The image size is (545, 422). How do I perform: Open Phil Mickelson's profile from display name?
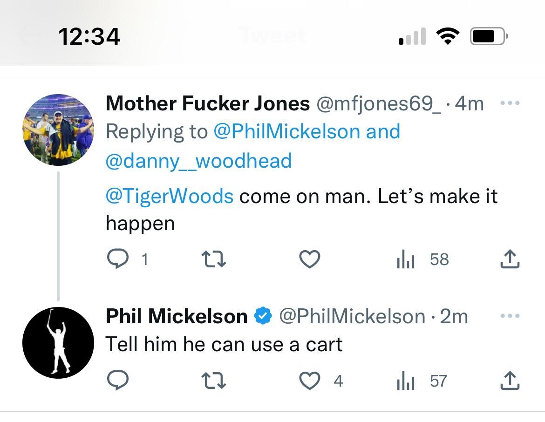point(177,317)
